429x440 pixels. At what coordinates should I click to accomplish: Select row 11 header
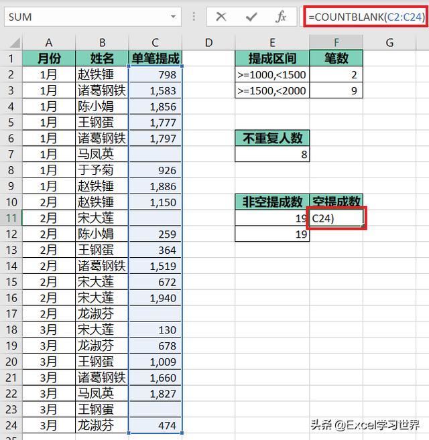coord(11,218)
